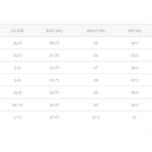This screenshot has width=152, height=152.
Task: Click hip value 34.5
Action: click(x=135, y=43)
